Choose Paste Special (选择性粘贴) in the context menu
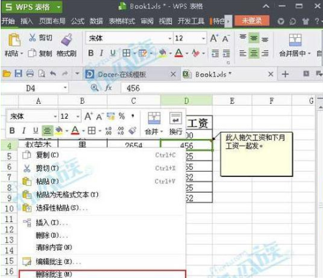323x278 pixels. pos(102,208)
